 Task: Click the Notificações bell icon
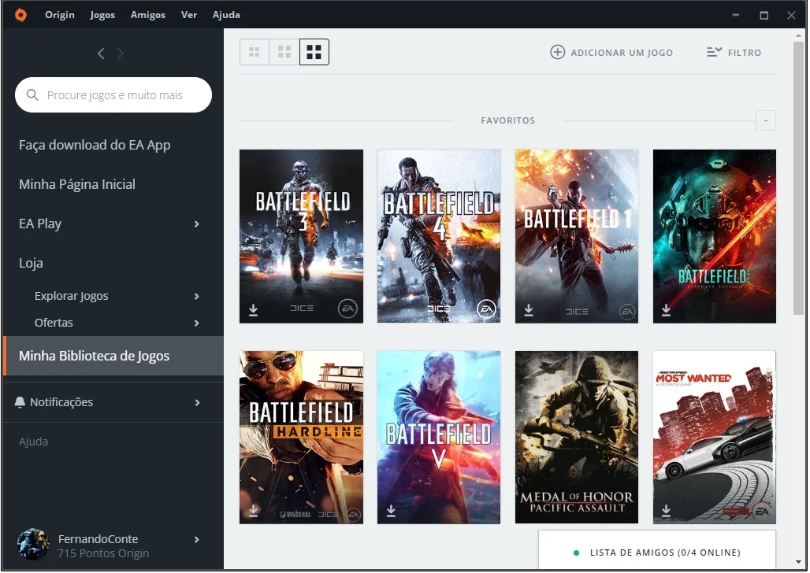pyautogui.click(x=20, y=402)
